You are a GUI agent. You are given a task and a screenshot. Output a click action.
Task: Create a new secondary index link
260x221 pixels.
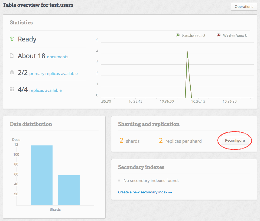[145, 192]
